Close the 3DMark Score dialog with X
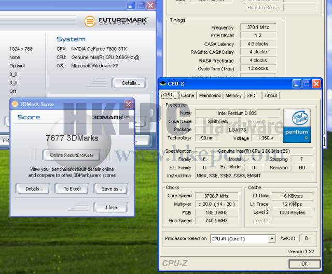The width and height of the screenshot is (332, 274). pos(128,104)
